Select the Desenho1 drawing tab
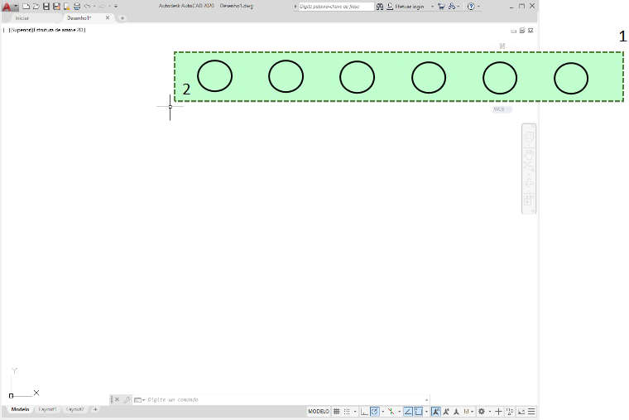 click(x=79, y=18)
